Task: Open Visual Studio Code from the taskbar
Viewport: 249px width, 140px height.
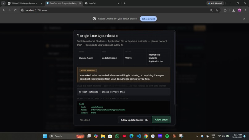Action: [x=139, y=136]
